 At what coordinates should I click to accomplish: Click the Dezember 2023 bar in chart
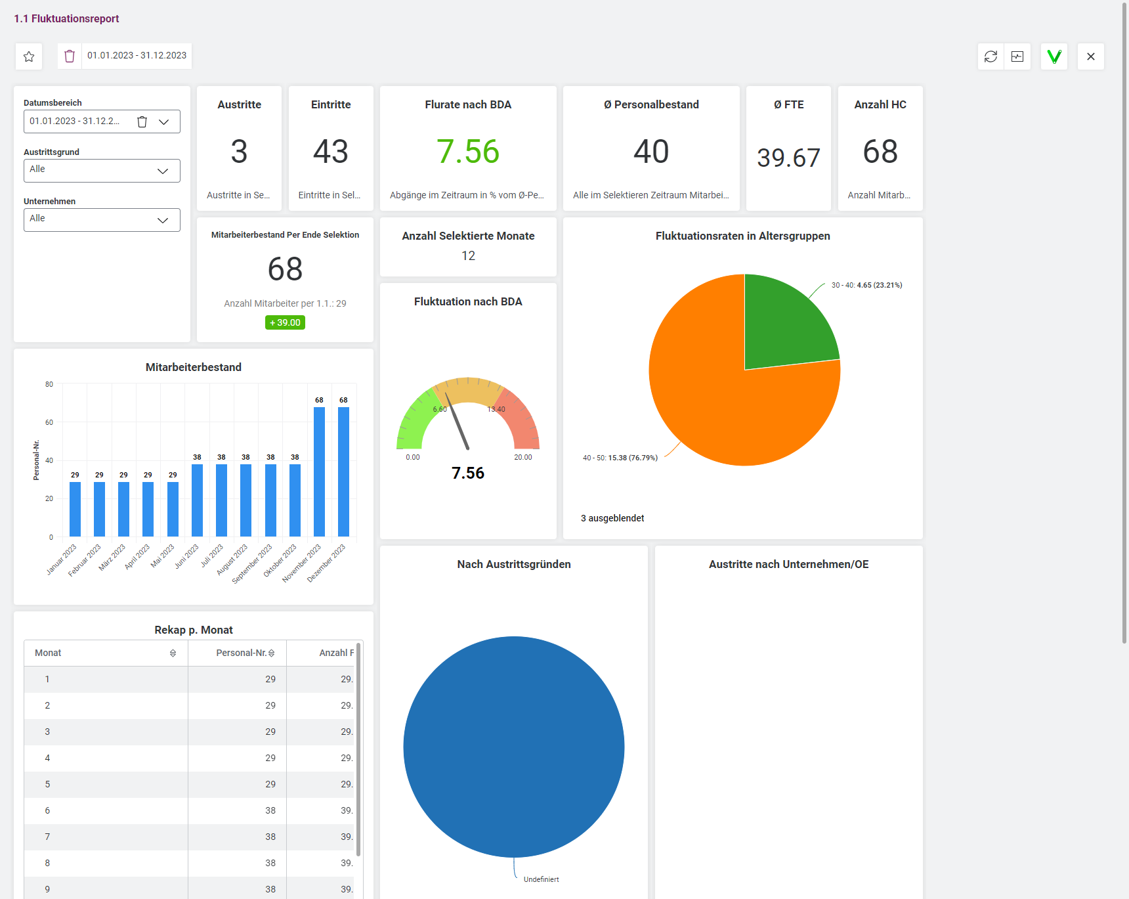pos(343,471)
